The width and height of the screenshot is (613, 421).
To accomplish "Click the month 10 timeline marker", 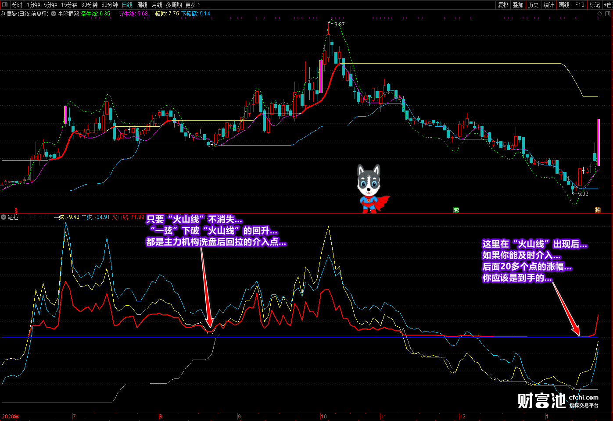I will point(324,417).
